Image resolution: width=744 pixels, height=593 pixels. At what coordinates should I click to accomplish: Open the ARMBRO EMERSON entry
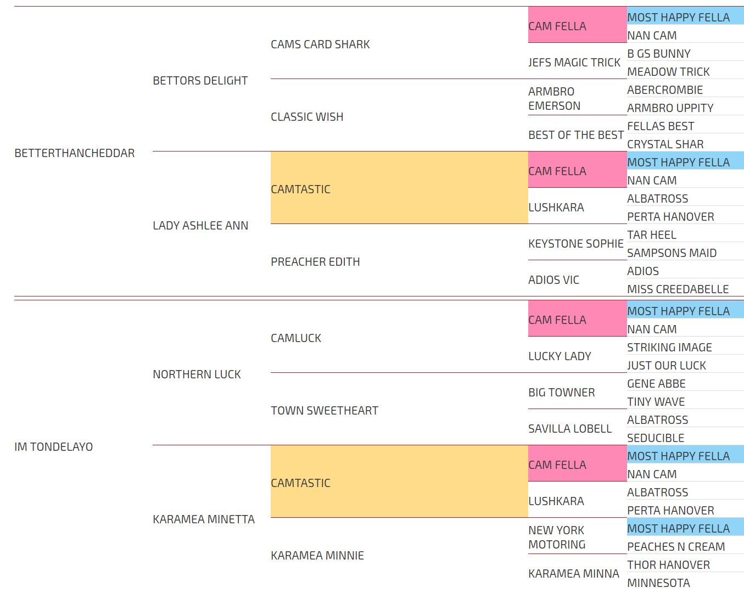(x=554, y=99)
